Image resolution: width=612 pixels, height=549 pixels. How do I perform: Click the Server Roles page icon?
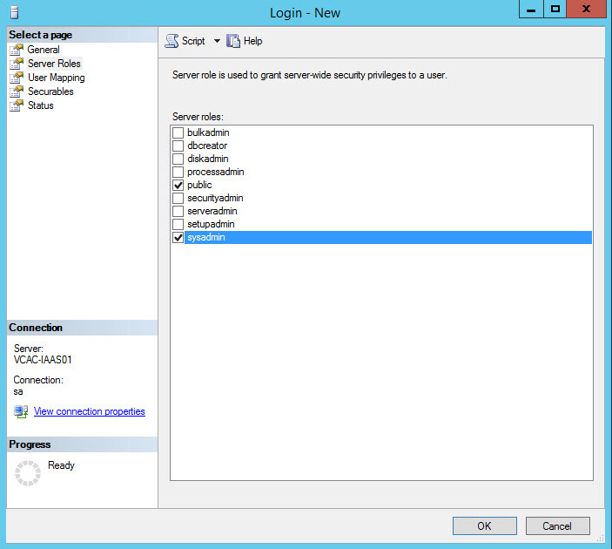[x=17, y=64]
